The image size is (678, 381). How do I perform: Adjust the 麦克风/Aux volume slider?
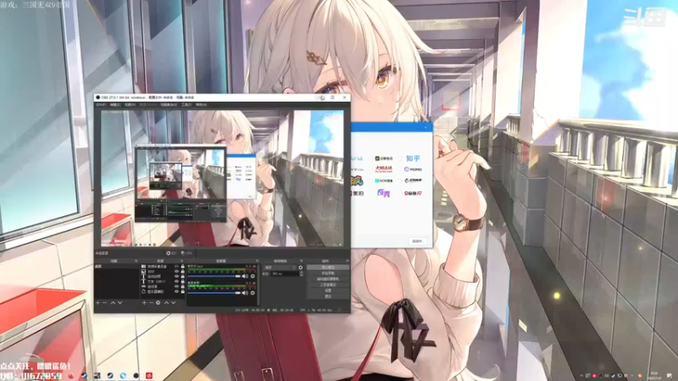pyautogui.click(x=214, y=276)
